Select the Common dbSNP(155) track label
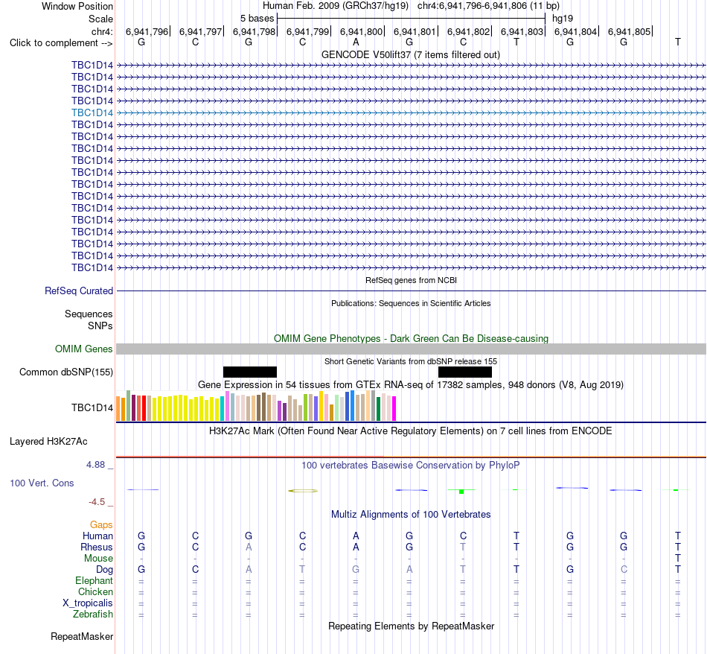 click(65, 372)
